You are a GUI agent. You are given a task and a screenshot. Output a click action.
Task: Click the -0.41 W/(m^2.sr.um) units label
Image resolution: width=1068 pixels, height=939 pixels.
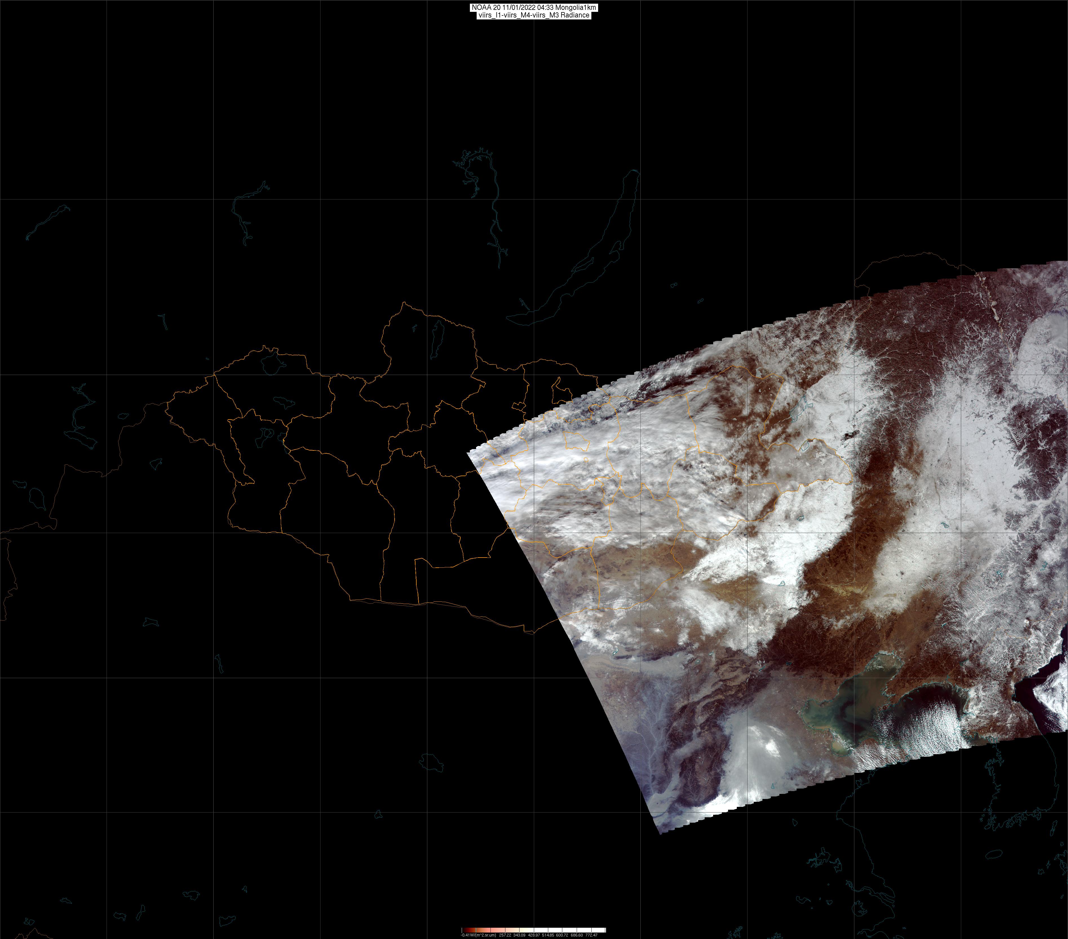[x=479, y=935]
